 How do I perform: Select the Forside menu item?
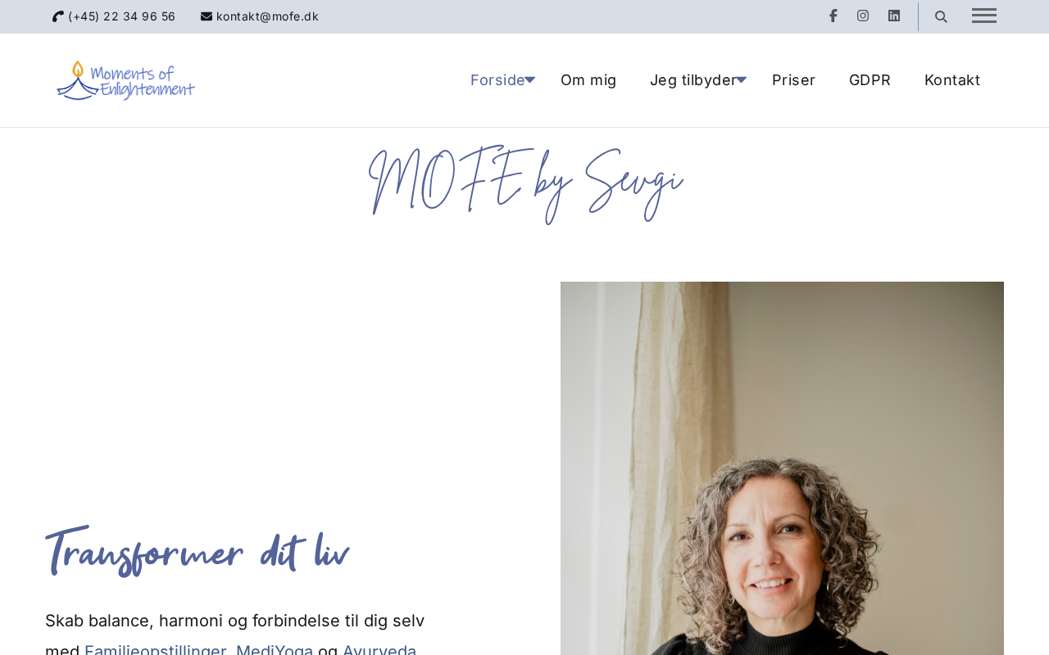pos(497,80)
